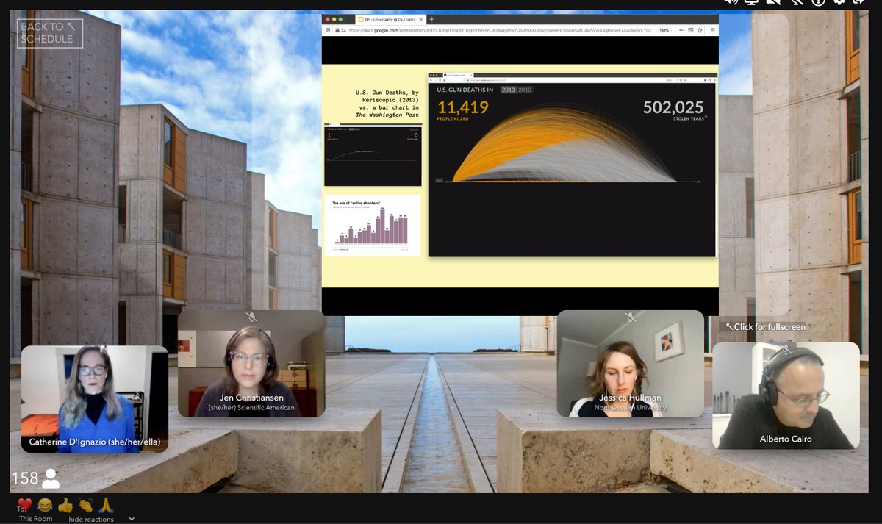The width and height of the screenshot is (882, 524).
Task: Select Alberto Cairo video tile
Action: 786,395
